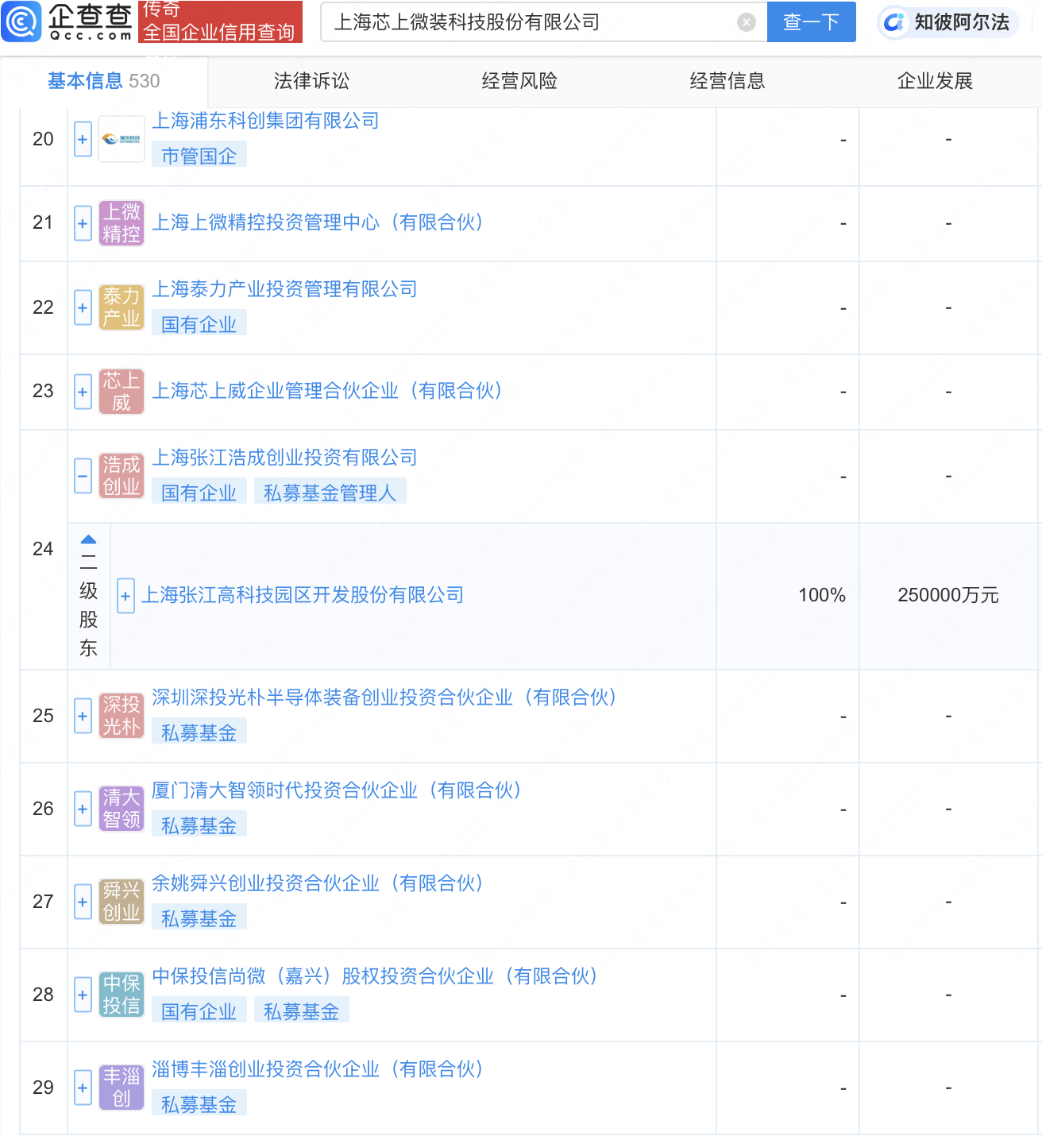Open 上海张江高科技园区开发股份有限公司 link
Image resolution: width=1042 pixels, height=1136 pixels.
pos(303,595)
